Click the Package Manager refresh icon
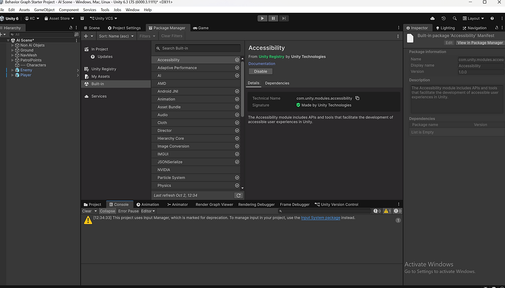This screenshot has width=505, height=288. 238,195
